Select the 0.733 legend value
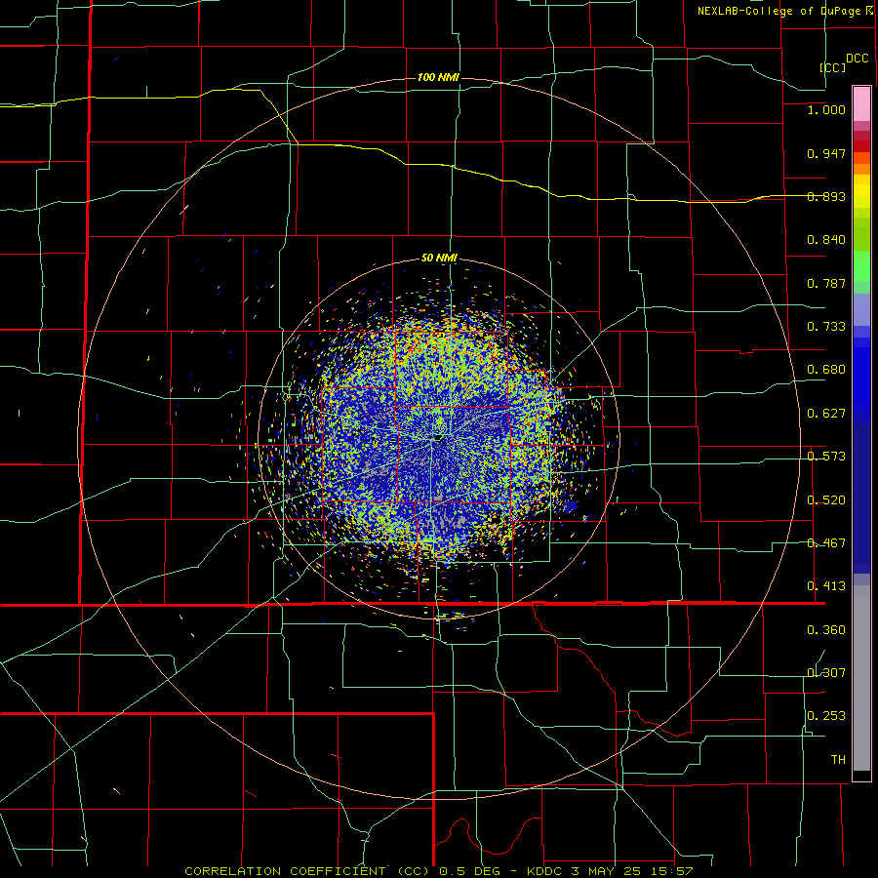 tap(826, 327)
